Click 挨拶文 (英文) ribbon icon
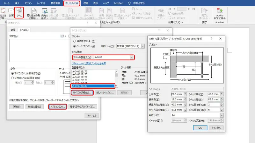This screenshot has height=143, width=255. coord(110,13)
